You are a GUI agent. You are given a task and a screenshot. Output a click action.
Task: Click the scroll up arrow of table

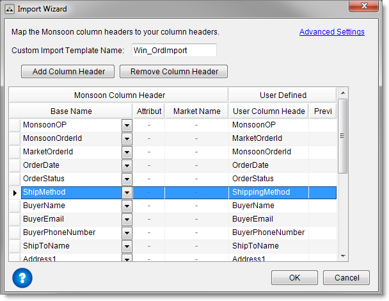tap(343, 93)
